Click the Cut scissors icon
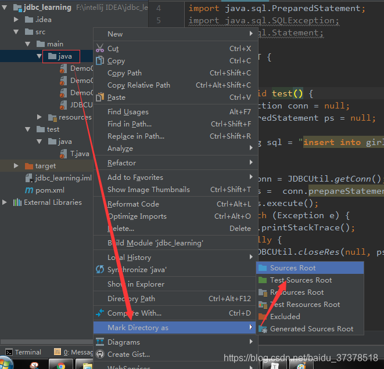The width and height of the screenshot is (384, 369). point(100,48)
